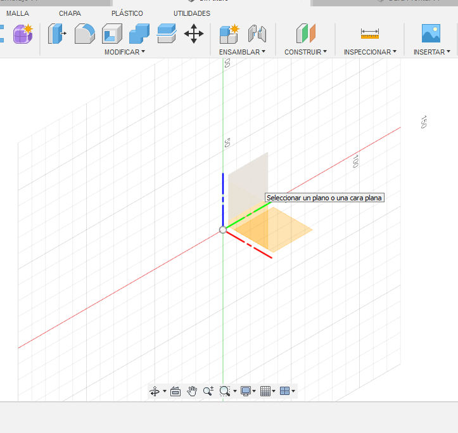Click the Insert image icon

pyautogui.click(x=431, y=34)
